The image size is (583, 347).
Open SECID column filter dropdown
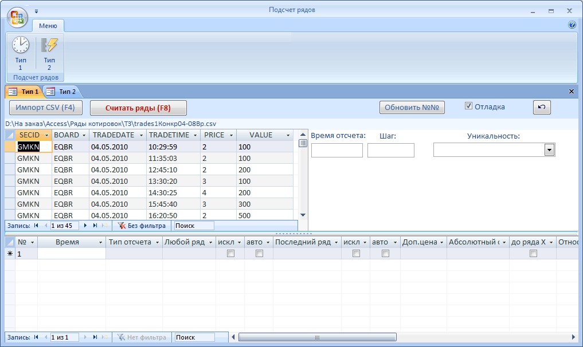(x=46, y=135)
